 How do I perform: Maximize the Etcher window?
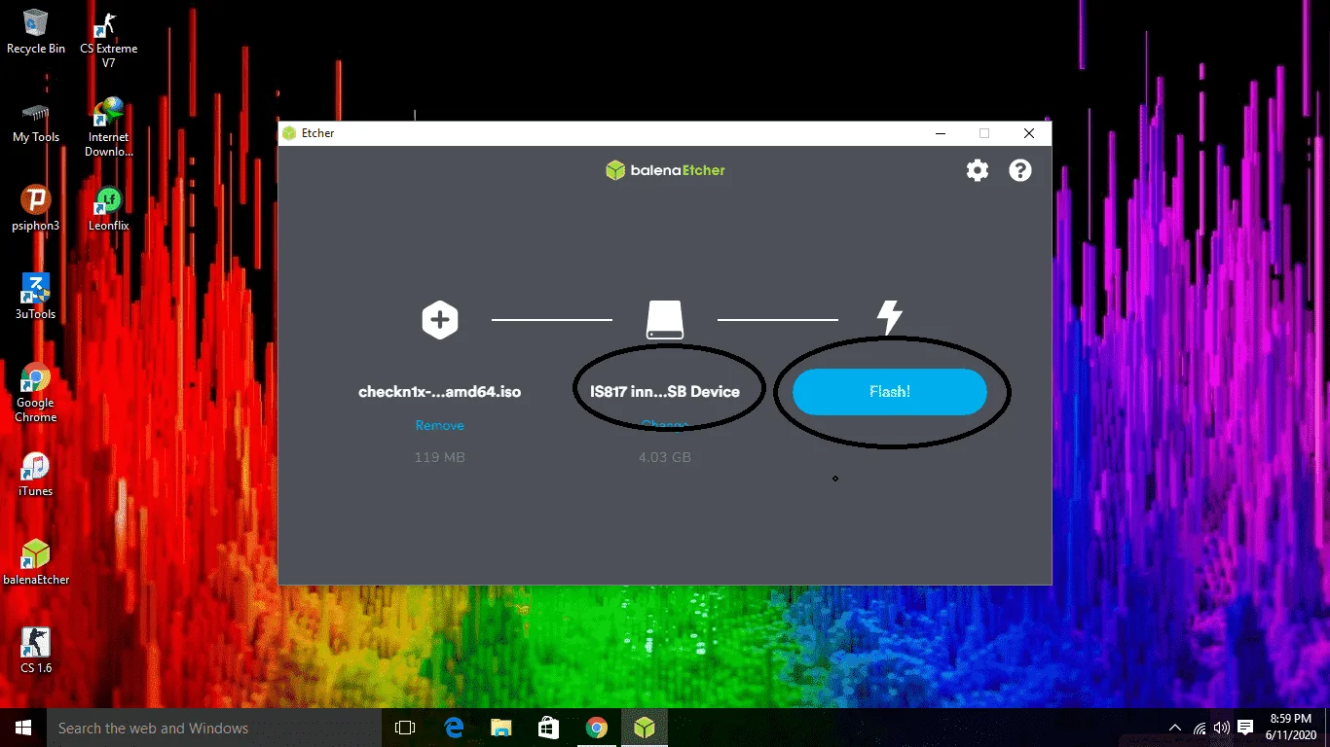point(984,133)
